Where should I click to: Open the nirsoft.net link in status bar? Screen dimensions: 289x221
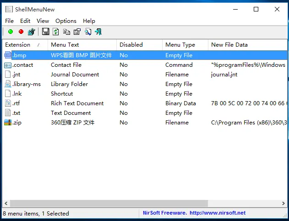click(218, 213)
